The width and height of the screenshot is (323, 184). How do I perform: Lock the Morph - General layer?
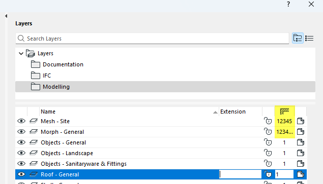[268, 132]
